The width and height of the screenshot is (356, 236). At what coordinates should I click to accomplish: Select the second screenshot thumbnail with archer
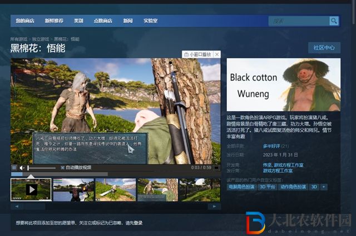73,190
